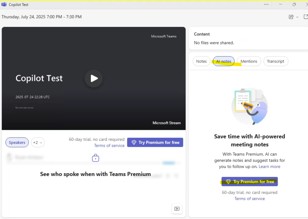Click the Teams logo in the title bar
308x219 pixels.
(x=3, y=4)
